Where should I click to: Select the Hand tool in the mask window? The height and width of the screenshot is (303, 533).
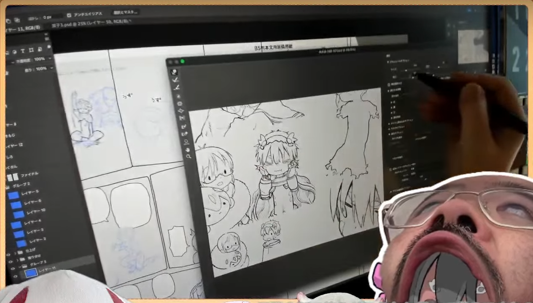click(187, 149)
